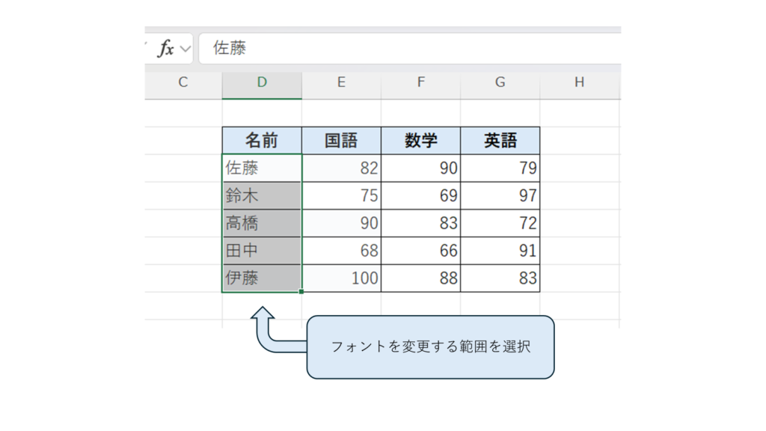Select the cell containing 伊藤
Screen dimensions: 766x431
click(262, 278)
